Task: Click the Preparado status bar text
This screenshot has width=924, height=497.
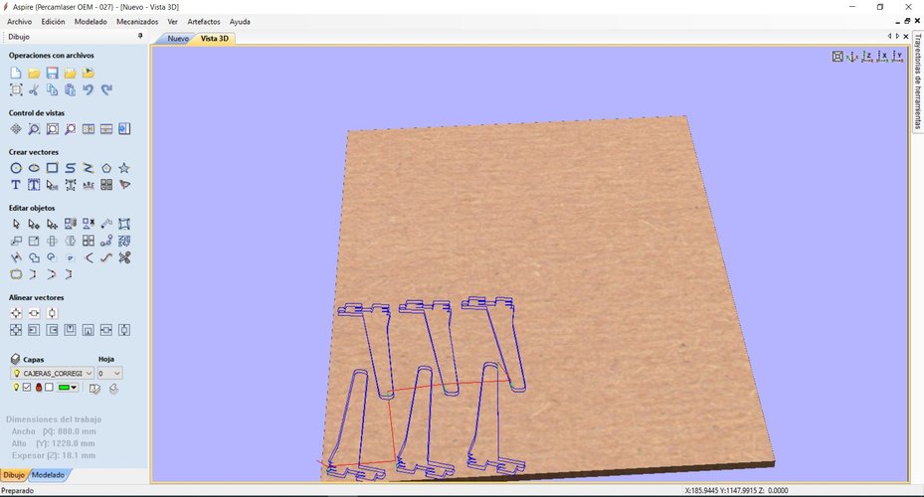Action: pos(18,490)
